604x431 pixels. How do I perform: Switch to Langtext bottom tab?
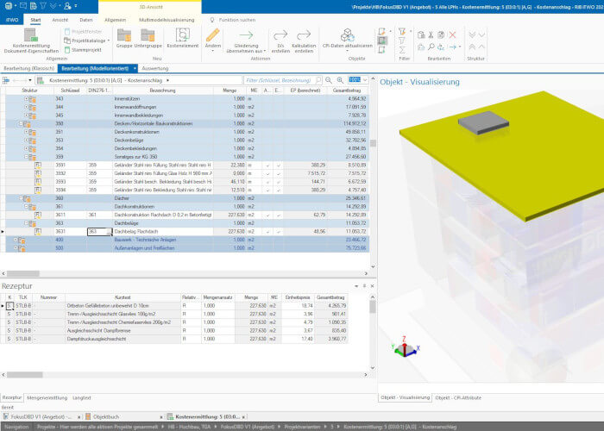coord(82,398)
